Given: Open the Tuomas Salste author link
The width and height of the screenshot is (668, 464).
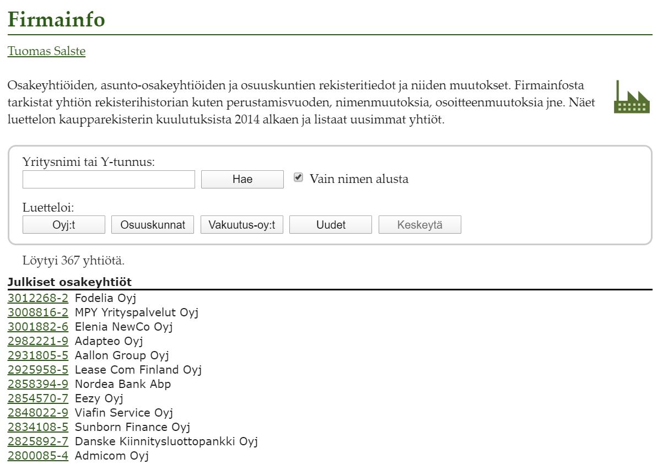Looking at the screenshot, I should point(46,51).
